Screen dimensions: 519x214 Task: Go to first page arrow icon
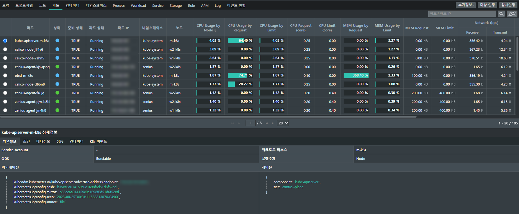pos(233,123)
